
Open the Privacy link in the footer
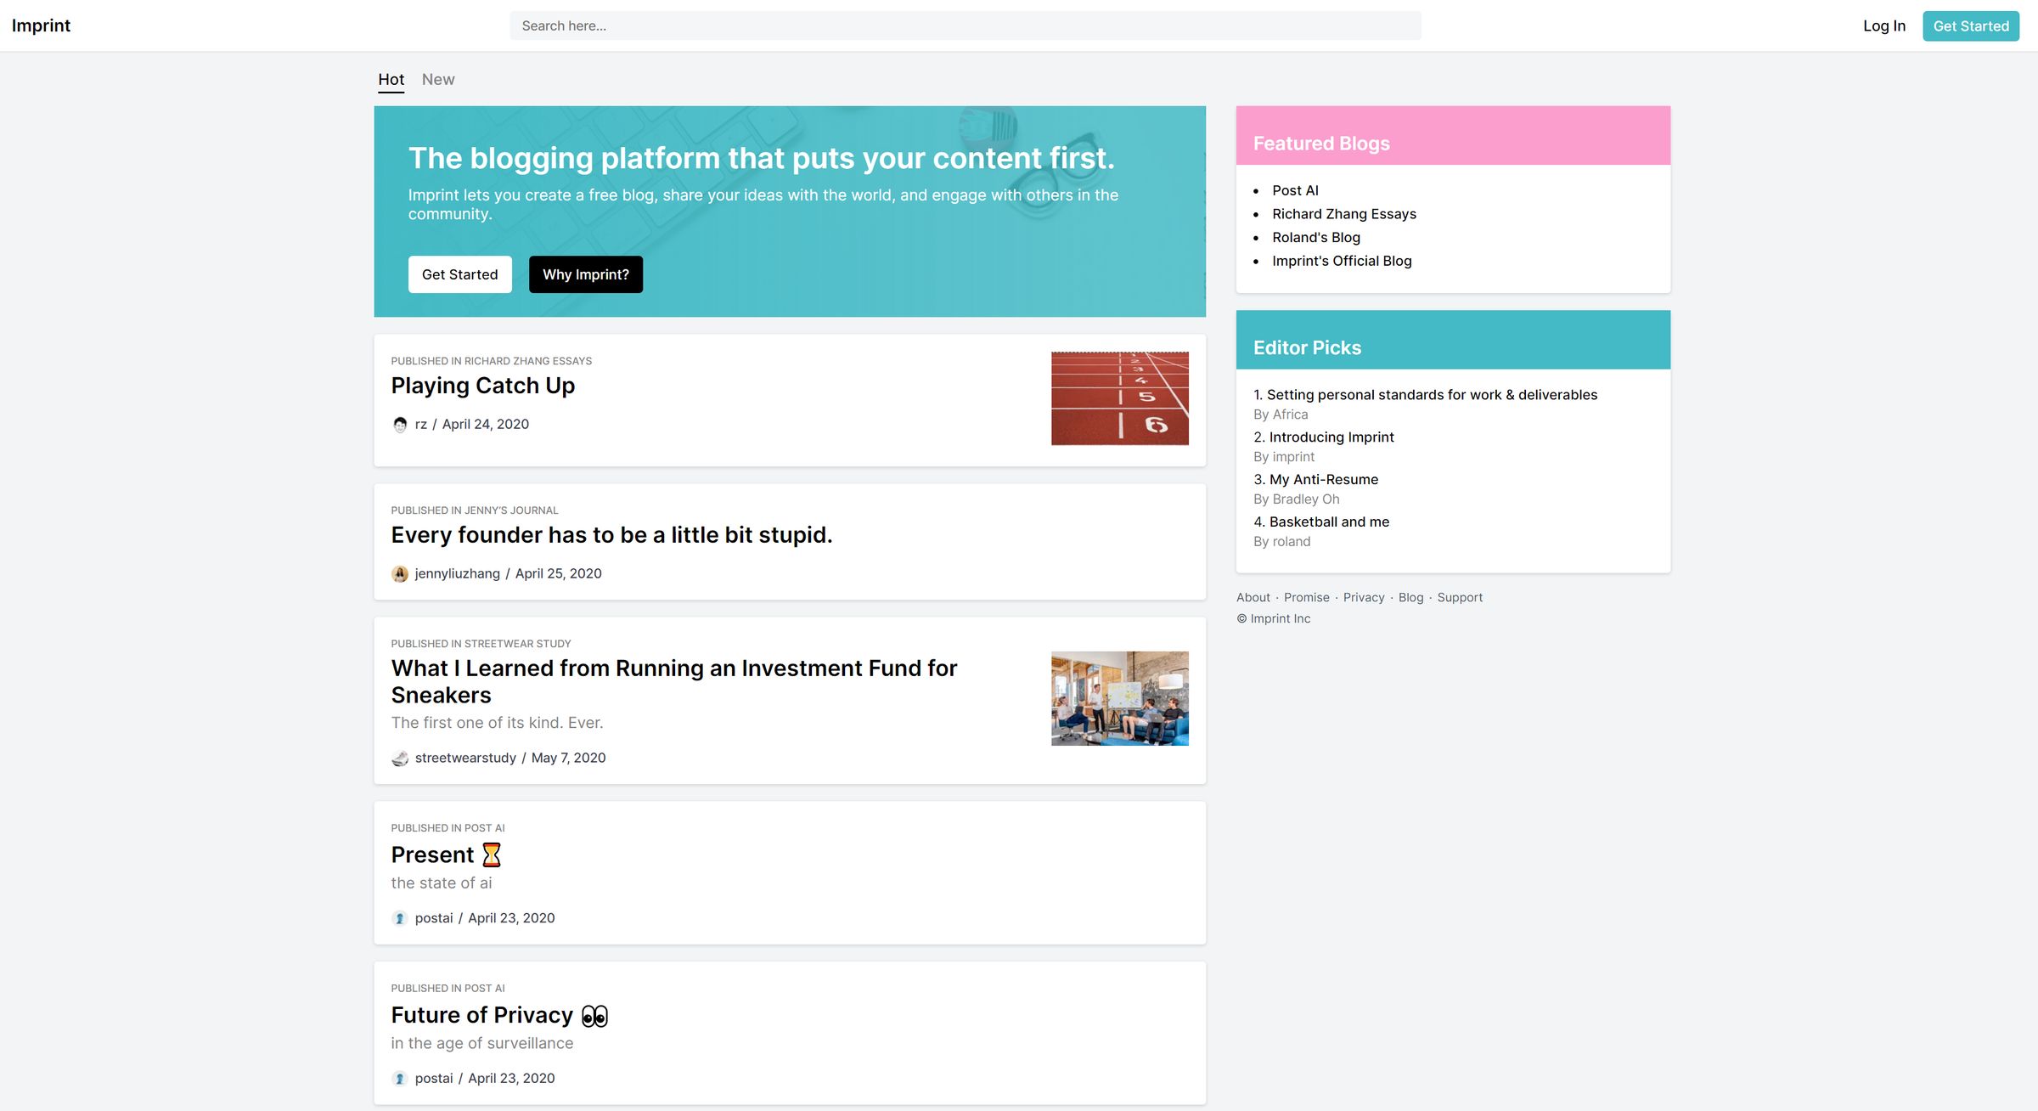click(1364, 597)
